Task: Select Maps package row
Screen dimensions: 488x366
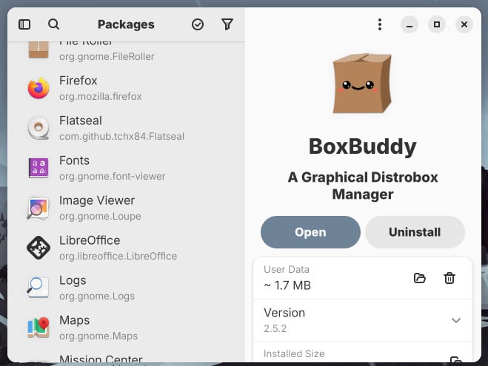Action: coord(126,328)
